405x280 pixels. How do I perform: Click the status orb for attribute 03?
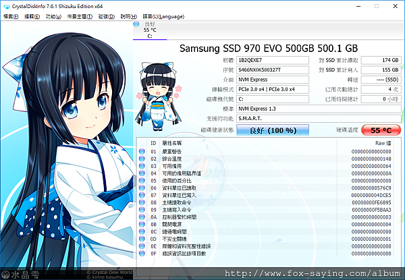point(142,166)
